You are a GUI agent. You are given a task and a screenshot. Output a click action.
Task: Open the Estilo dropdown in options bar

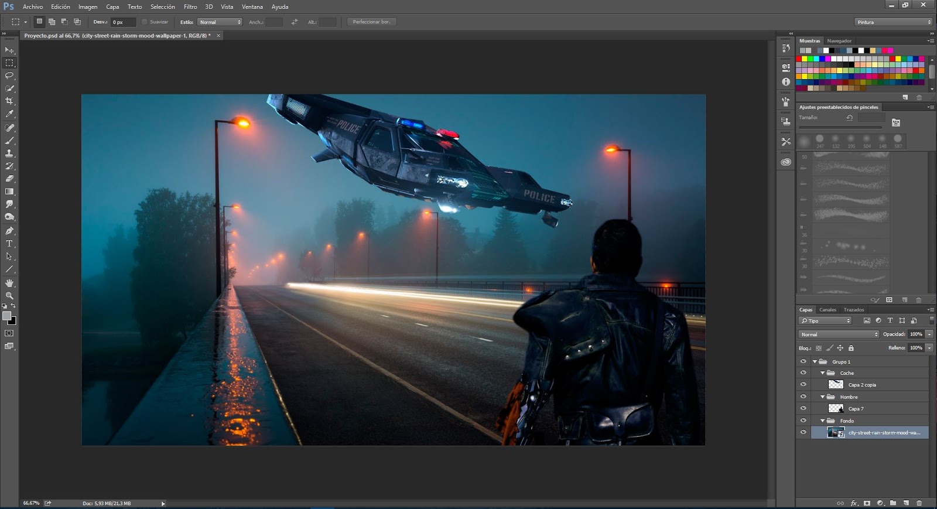tap(220, 22)
